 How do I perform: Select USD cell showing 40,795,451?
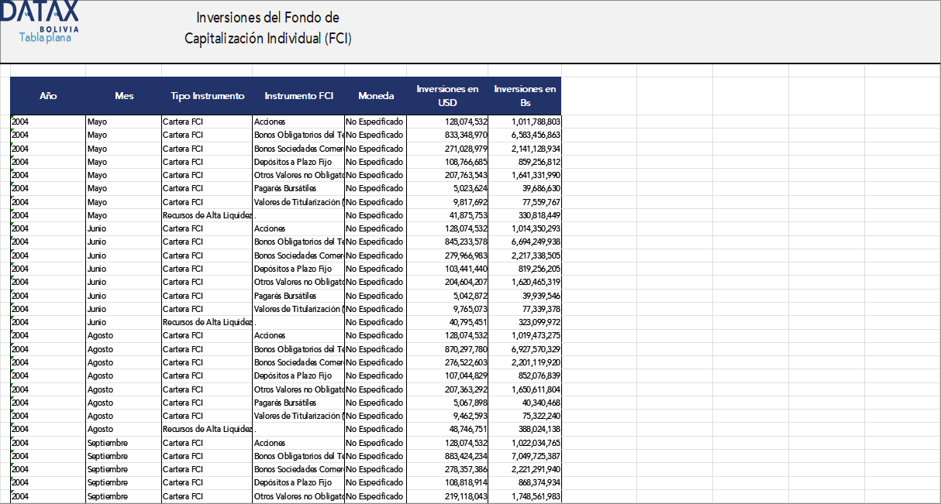(448, 322)
